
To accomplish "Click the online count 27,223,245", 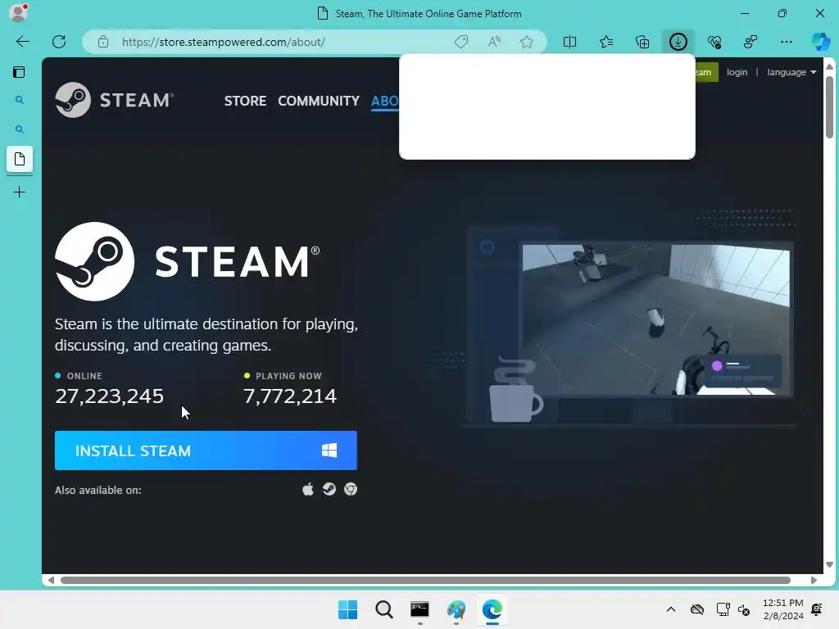I will pyautogui.click(x=109, y=396).
